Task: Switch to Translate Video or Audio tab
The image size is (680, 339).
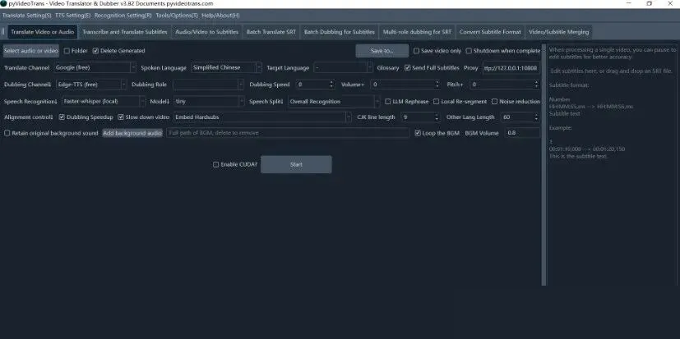Action: click(x=43, y=32)
